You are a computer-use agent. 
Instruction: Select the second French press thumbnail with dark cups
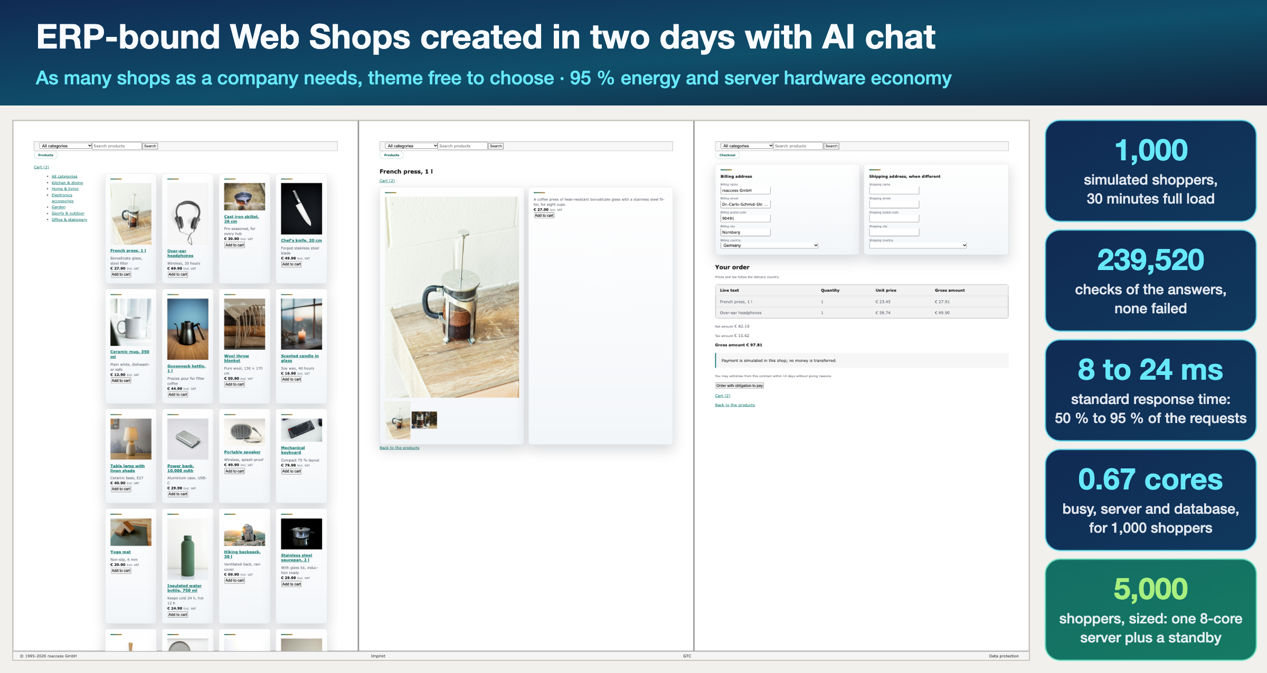coord(424,420)
